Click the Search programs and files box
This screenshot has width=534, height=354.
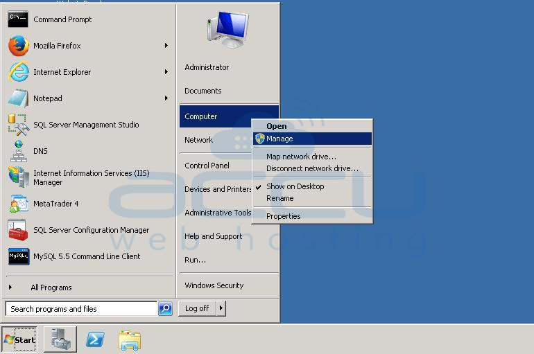(81, 309)
